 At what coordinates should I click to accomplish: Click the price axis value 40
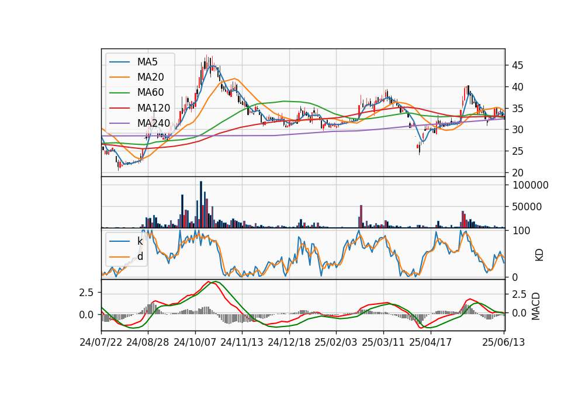[x=517, y=87]
